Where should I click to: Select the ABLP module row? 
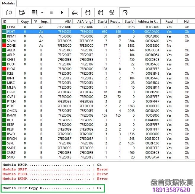point(98,55)
